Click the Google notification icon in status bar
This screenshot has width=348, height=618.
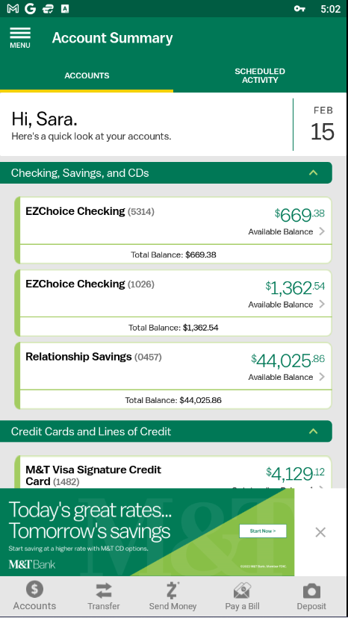[x=31, y=9]
